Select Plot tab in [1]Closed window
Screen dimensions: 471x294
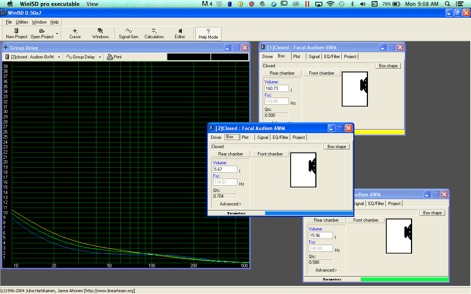click(x=297, y=57)
